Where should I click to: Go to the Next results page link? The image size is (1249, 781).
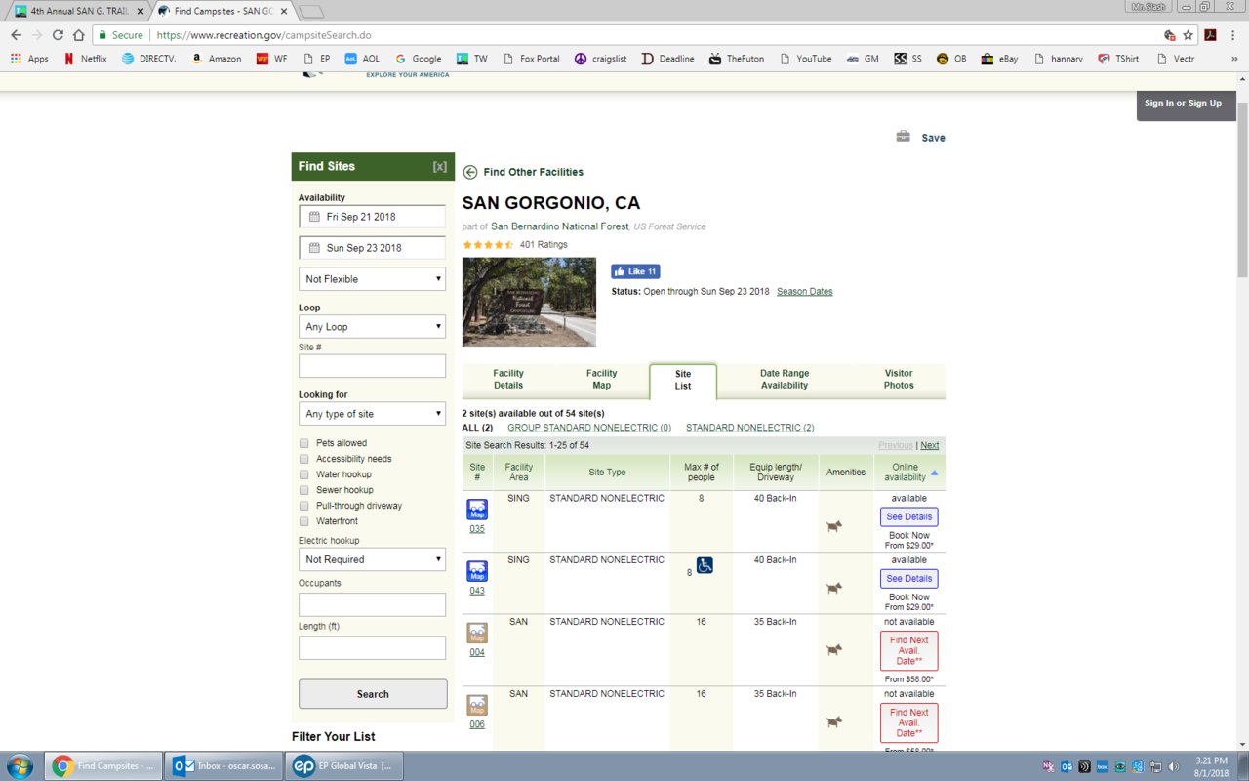tap(930, 445)
